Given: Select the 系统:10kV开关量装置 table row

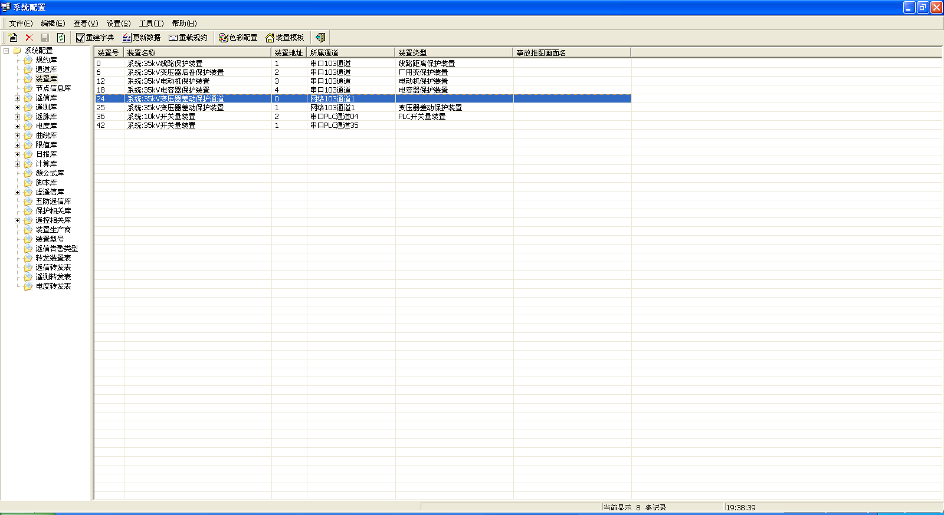Looking at the screenshot, I should point(161,117).
